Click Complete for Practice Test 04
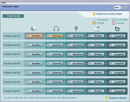Screen dimensions: 130x102 coord(118,63)
